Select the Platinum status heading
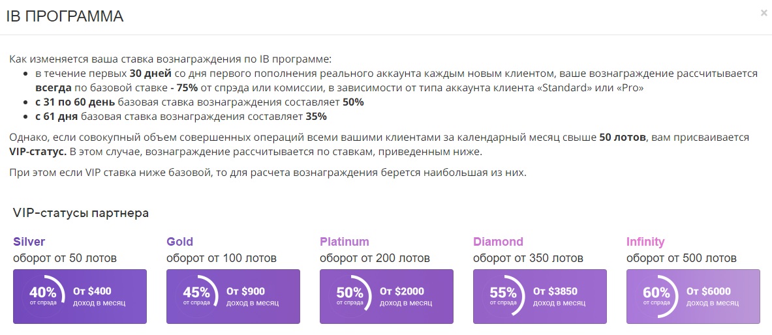 [345, 242]
